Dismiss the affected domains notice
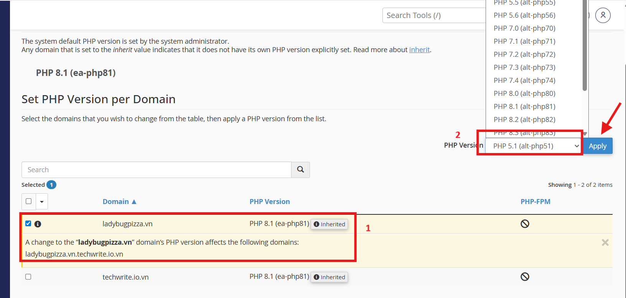The height and width of the screenshot is (298, 626). (605, 242)
